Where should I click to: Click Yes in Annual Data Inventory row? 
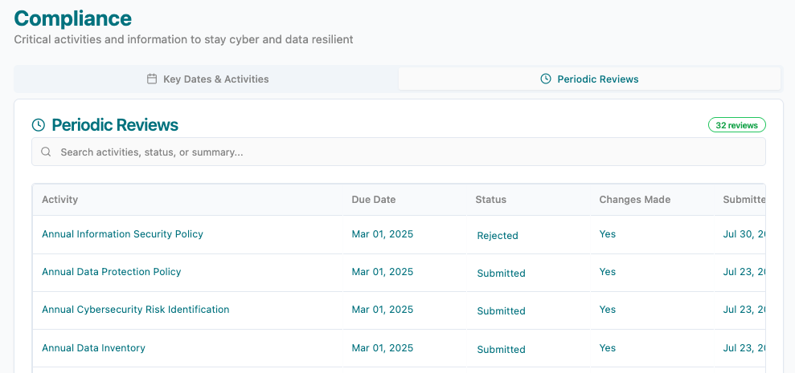coord(607,348)
